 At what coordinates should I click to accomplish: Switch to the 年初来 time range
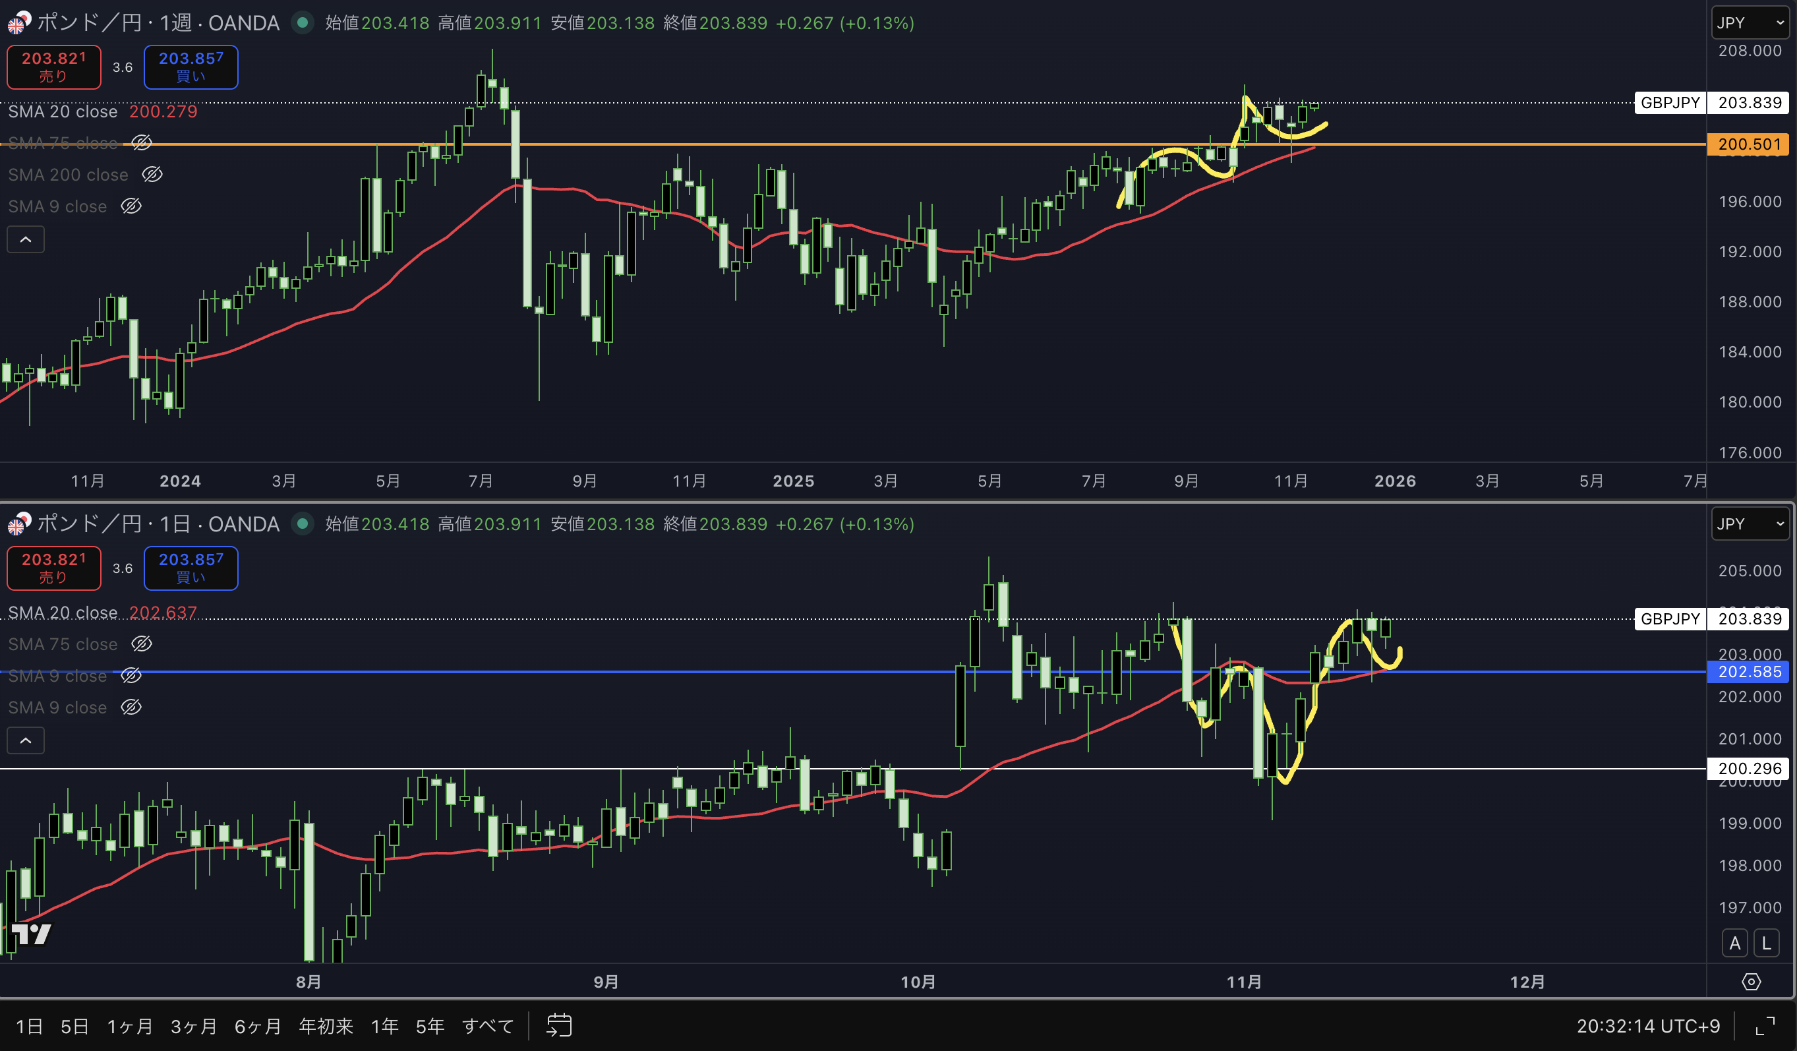point(326,1026)
